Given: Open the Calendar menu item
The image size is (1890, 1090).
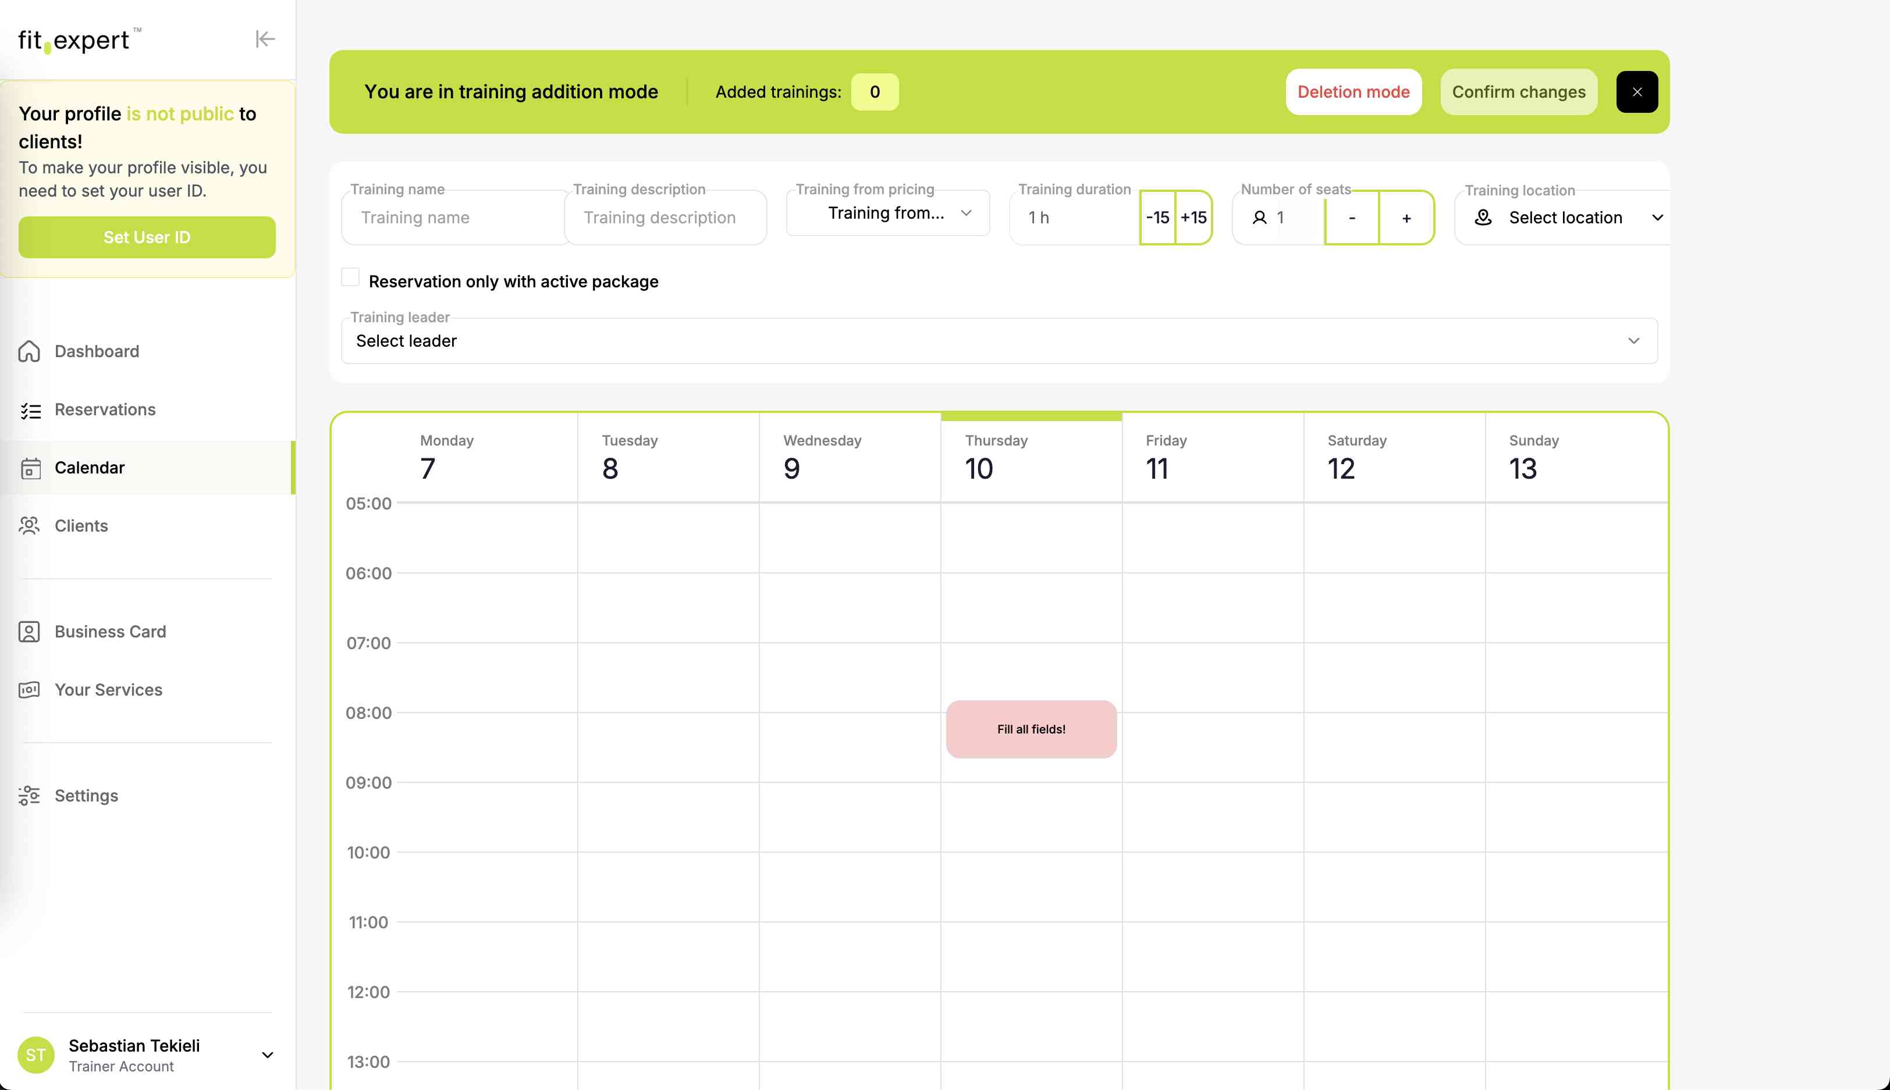Looking at the screenshot, I should [90, 468].
